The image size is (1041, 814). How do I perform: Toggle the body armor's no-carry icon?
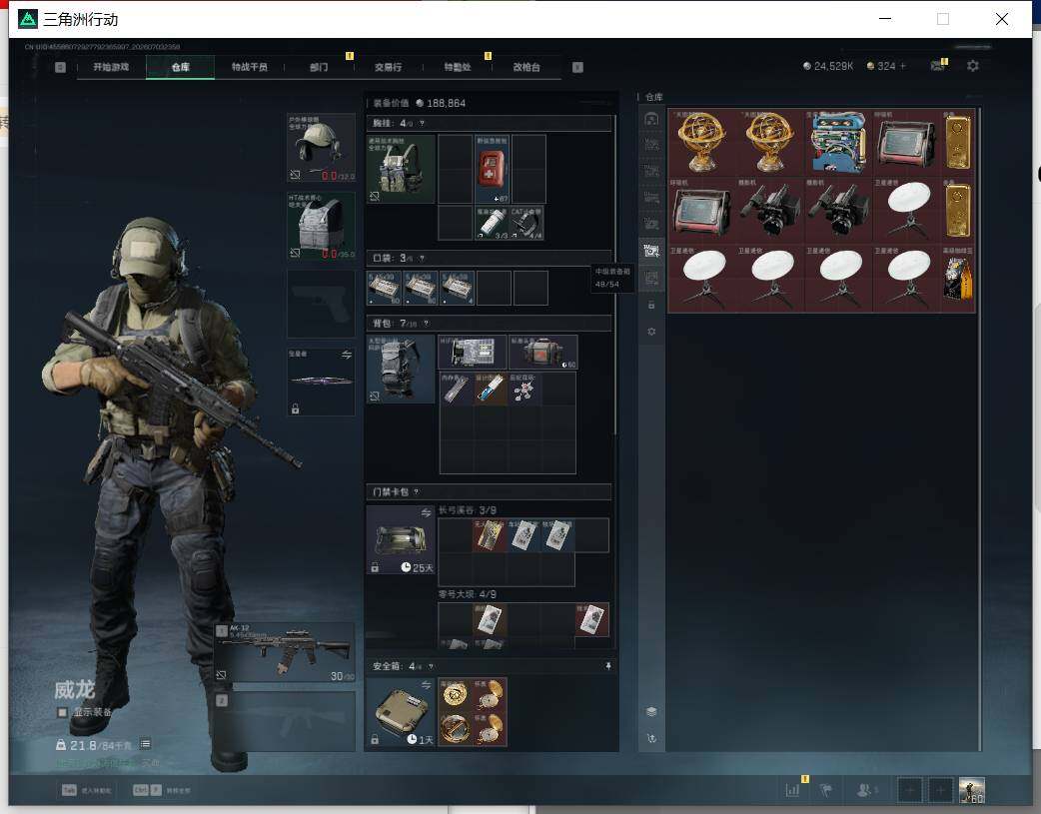pos(296,253)
